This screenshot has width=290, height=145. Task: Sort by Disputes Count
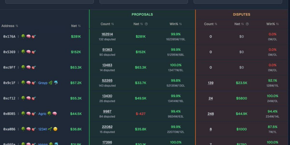coord(210,24)
